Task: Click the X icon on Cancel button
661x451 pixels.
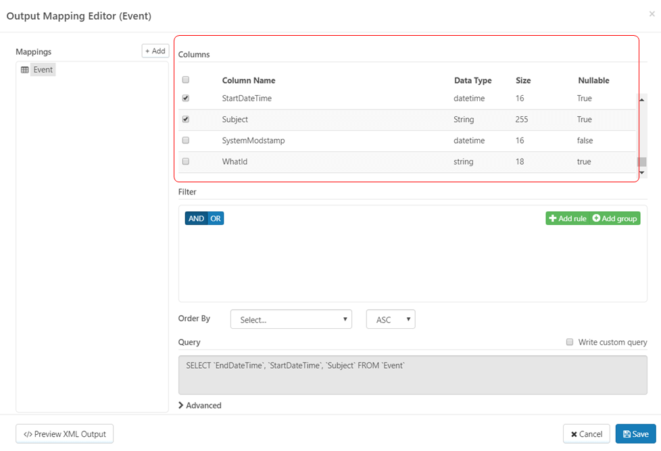Action: tap(574, 434)
